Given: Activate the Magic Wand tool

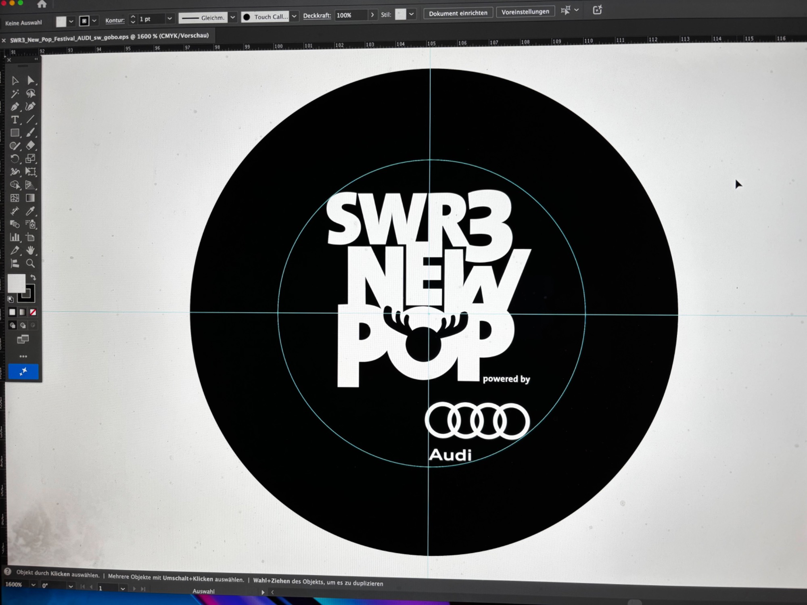Looking at the screenshot, I should click(x=15, y=94).
